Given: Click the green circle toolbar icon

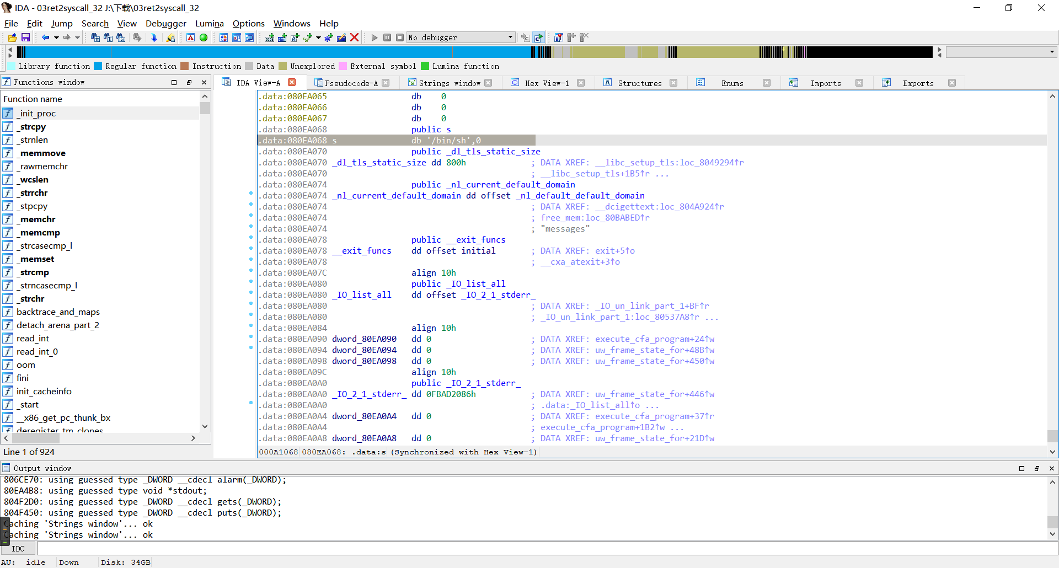Looking at the screenshot, I should point(204,37).
